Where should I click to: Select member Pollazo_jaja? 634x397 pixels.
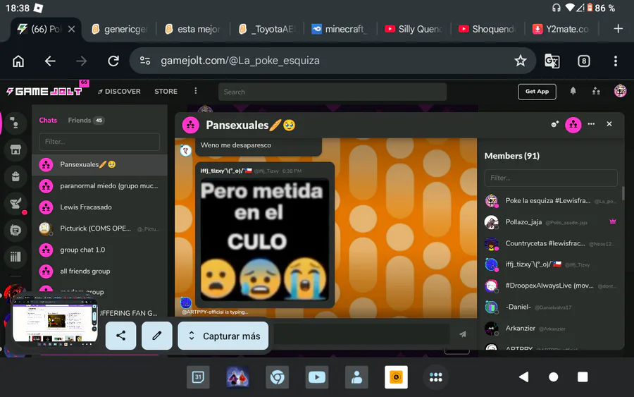click(551, 221)
